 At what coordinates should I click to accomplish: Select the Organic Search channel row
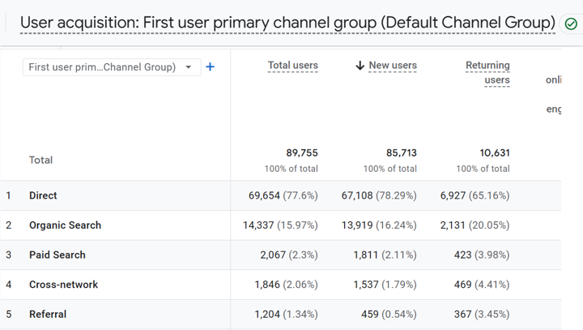point(65,225)
